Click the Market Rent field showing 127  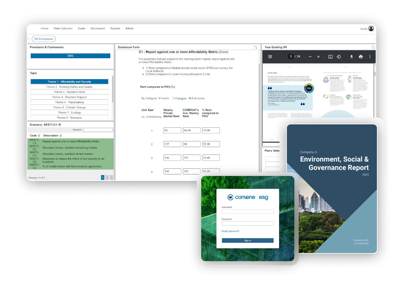172,144
